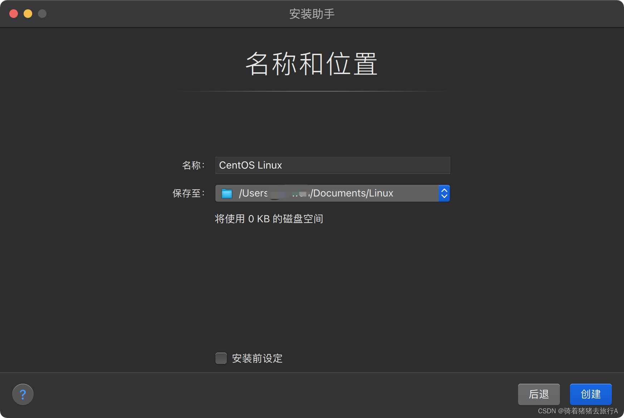Click the blue stepper control beside the path field
624x418 pixels.
[x=444, y=193]
